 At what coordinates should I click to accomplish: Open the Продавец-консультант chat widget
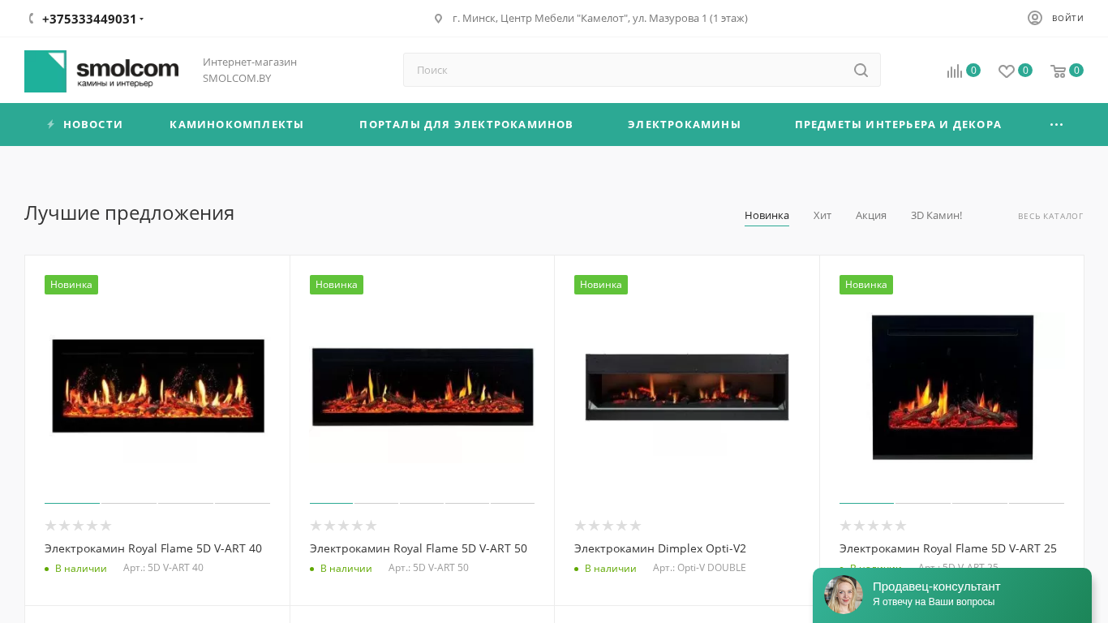point(952,595)
